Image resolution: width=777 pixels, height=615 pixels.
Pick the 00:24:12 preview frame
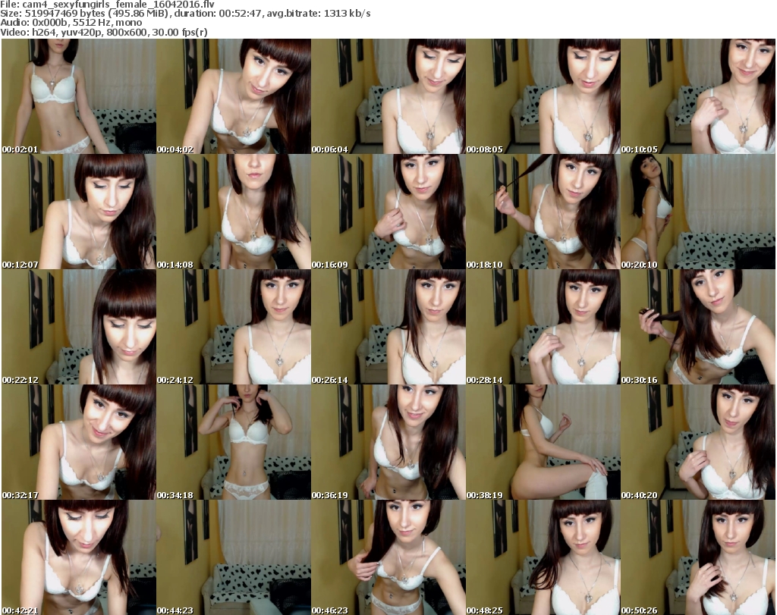coord(234,327)
